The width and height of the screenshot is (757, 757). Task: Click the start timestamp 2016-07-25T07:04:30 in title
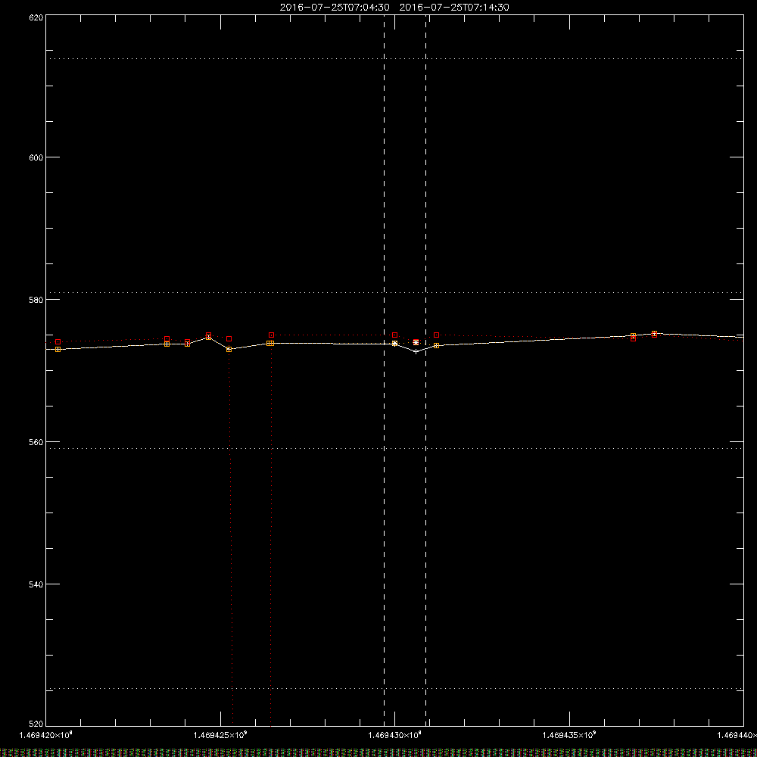pyautogui.click(x=335, y=8)
